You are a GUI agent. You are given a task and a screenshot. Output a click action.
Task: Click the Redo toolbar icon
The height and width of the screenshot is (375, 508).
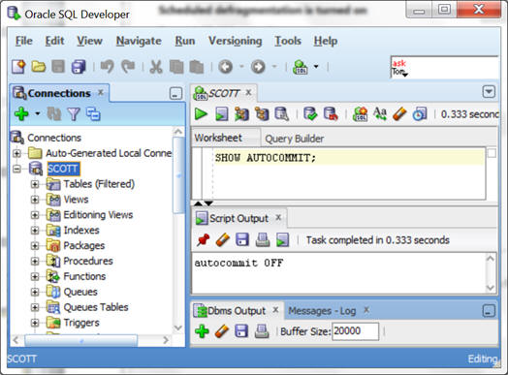128,67
